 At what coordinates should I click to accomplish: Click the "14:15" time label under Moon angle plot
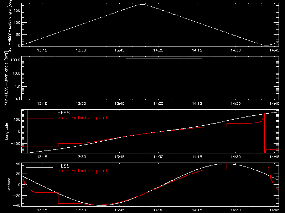coord(197,104)
